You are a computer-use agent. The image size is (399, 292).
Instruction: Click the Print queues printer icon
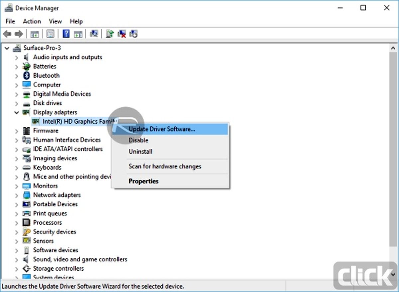[27, 214]
